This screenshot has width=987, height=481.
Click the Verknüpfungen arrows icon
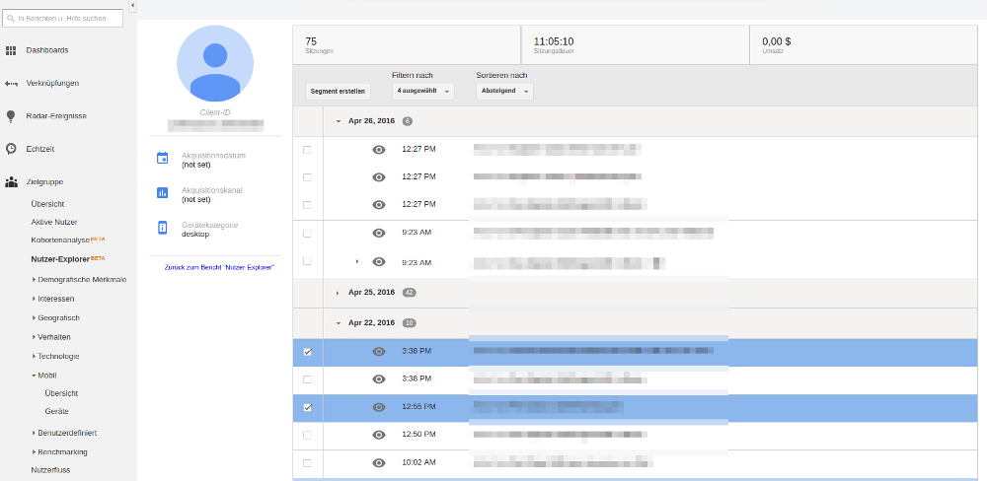[11, 83]
